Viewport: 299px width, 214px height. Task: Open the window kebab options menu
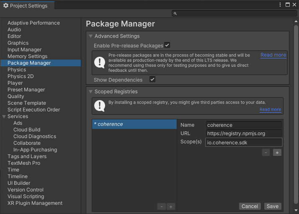[x=280, y=5]
